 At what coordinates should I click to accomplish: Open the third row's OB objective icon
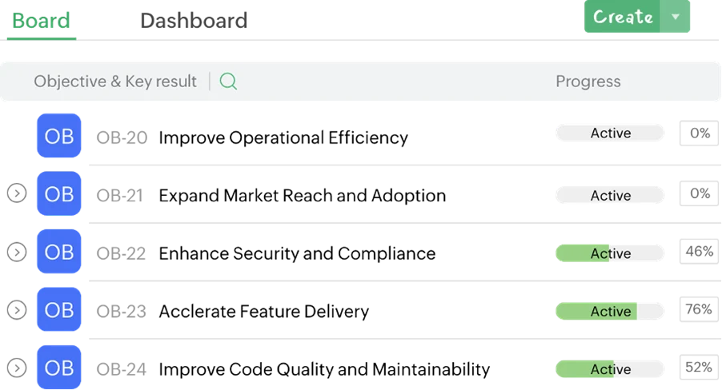(58, 253)
